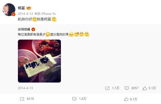Open the 2014-4-13 post timestamp at top

(x=25, y=14)
